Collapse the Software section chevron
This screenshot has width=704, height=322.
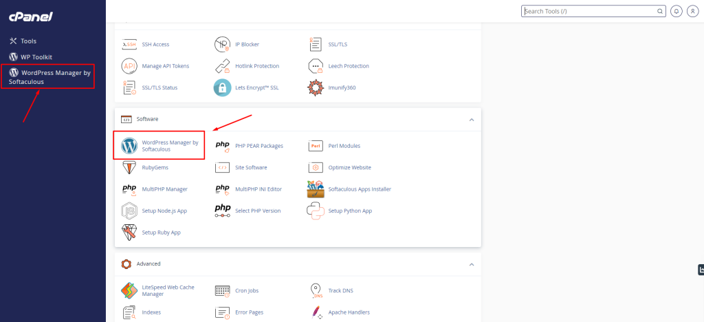[x=472, y=120]
